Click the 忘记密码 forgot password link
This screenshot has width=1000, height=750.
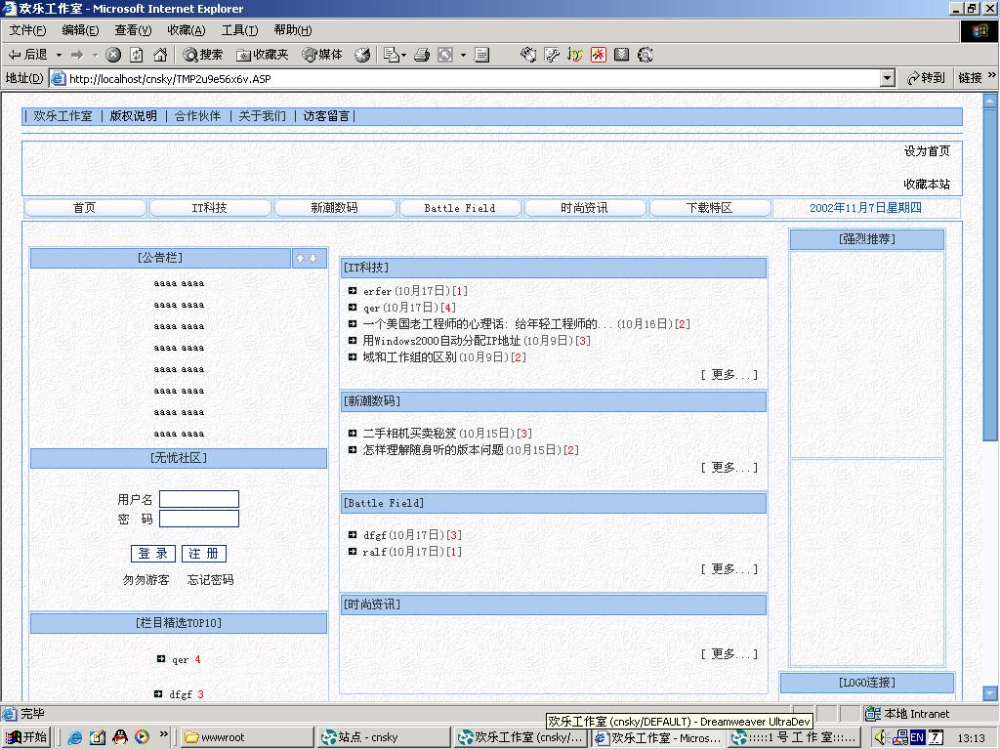(210, 580)
